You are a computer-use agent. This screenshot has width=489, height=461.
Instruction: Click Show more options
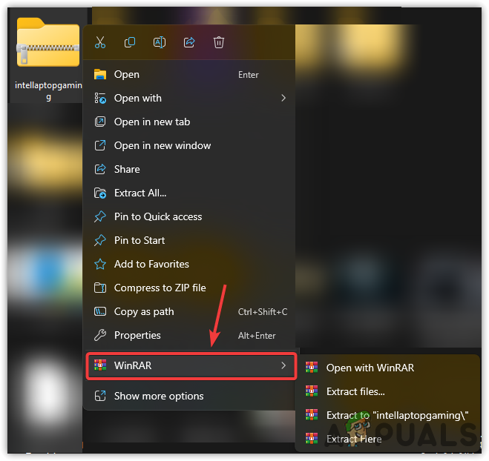(x=190, y=396)
